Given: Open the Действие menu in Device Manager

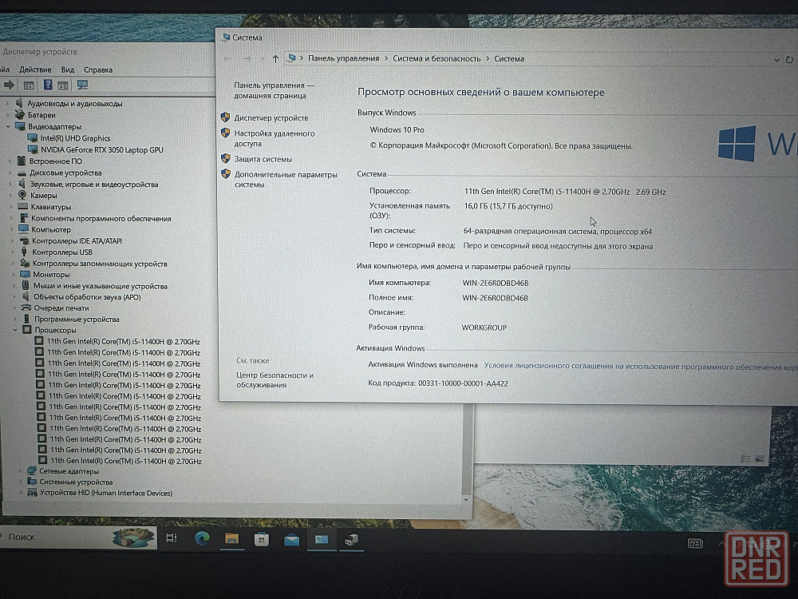Looking at the screenshot, I should tap(35, 69).
